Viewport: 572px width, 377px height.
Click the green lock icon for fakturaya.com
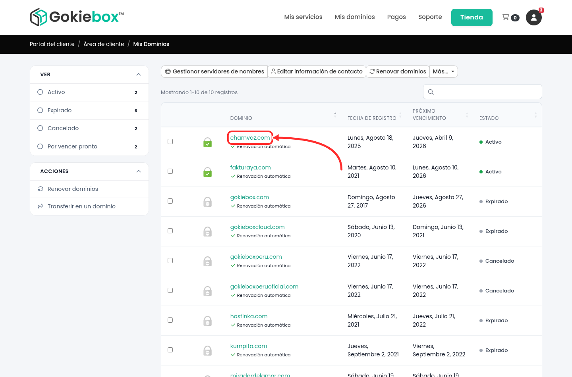click(207, 172)
